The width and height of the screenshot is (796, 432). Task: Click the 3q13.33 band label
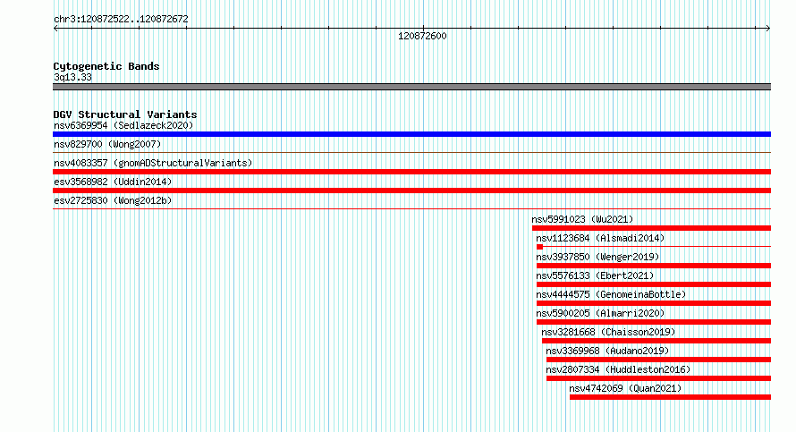pyautogui.click(x=72, y=77)
